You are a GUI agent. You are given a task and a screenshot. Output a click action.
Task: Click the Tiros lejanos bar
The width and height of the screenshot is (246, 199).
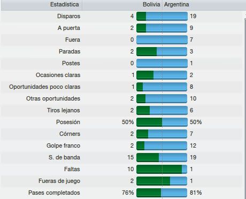pyautogui.click(x=162, y=110)
